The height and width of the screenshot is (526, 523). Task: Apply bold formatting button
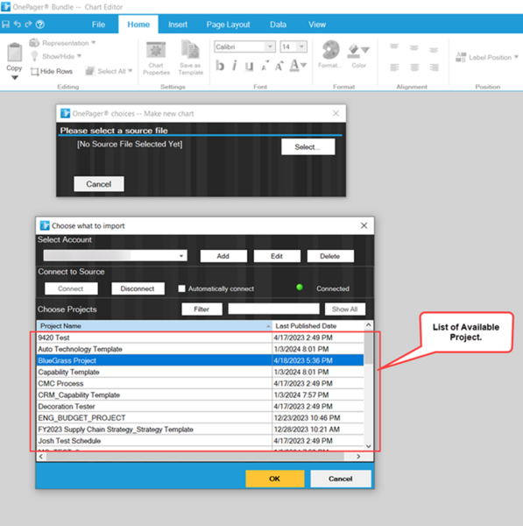coord(220,66)
